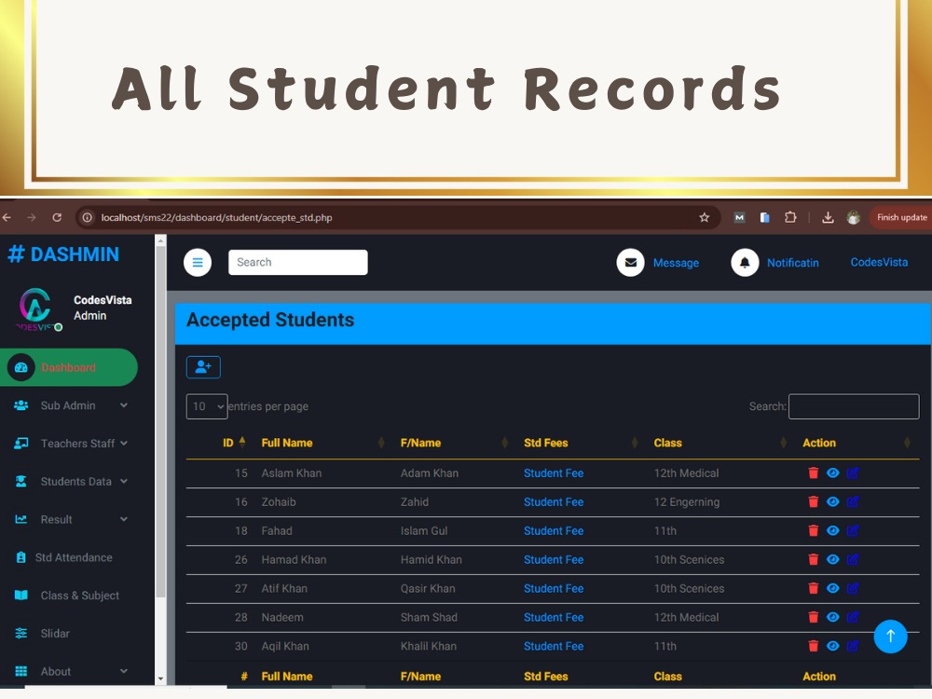This screenshot has height=699, width=932.
Task: Open the Notificatin link
Action: (x=793, y=263)
